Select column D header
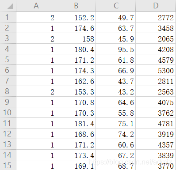Screen dimensions: 176x170 click(156, 6)
